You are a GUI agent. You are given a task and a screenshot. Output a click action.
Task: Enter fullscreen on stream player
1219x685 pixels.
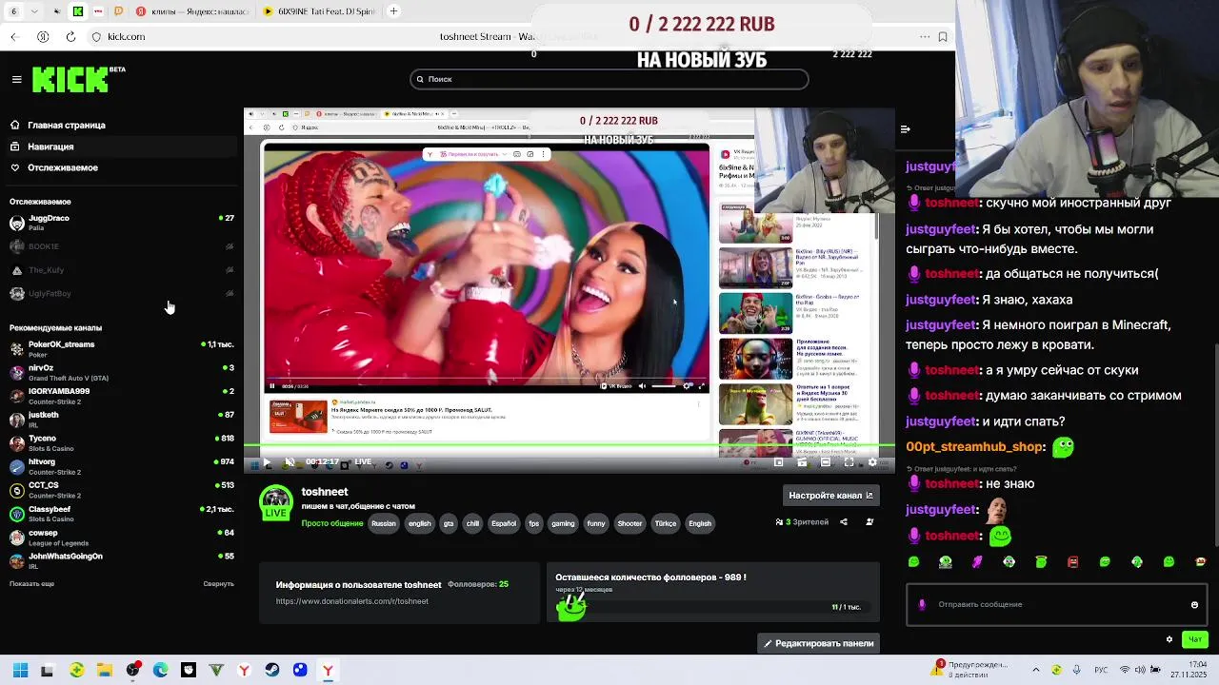849,462
